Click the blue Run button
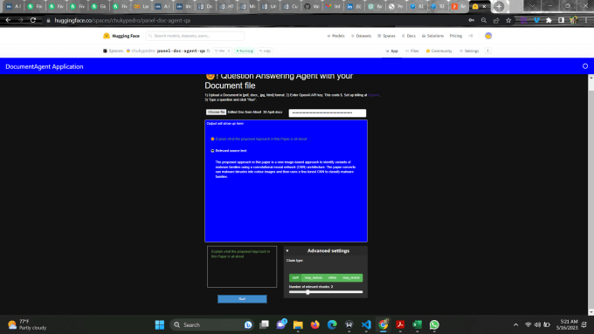594x334 pixels. coord(242,299)
